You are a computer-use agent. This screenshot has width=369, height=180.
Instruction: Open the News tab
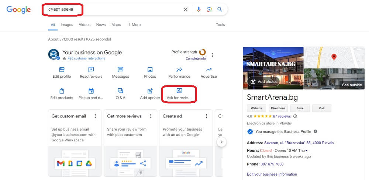point(101,25)
